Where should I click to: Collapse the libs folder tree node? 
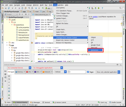10,50
